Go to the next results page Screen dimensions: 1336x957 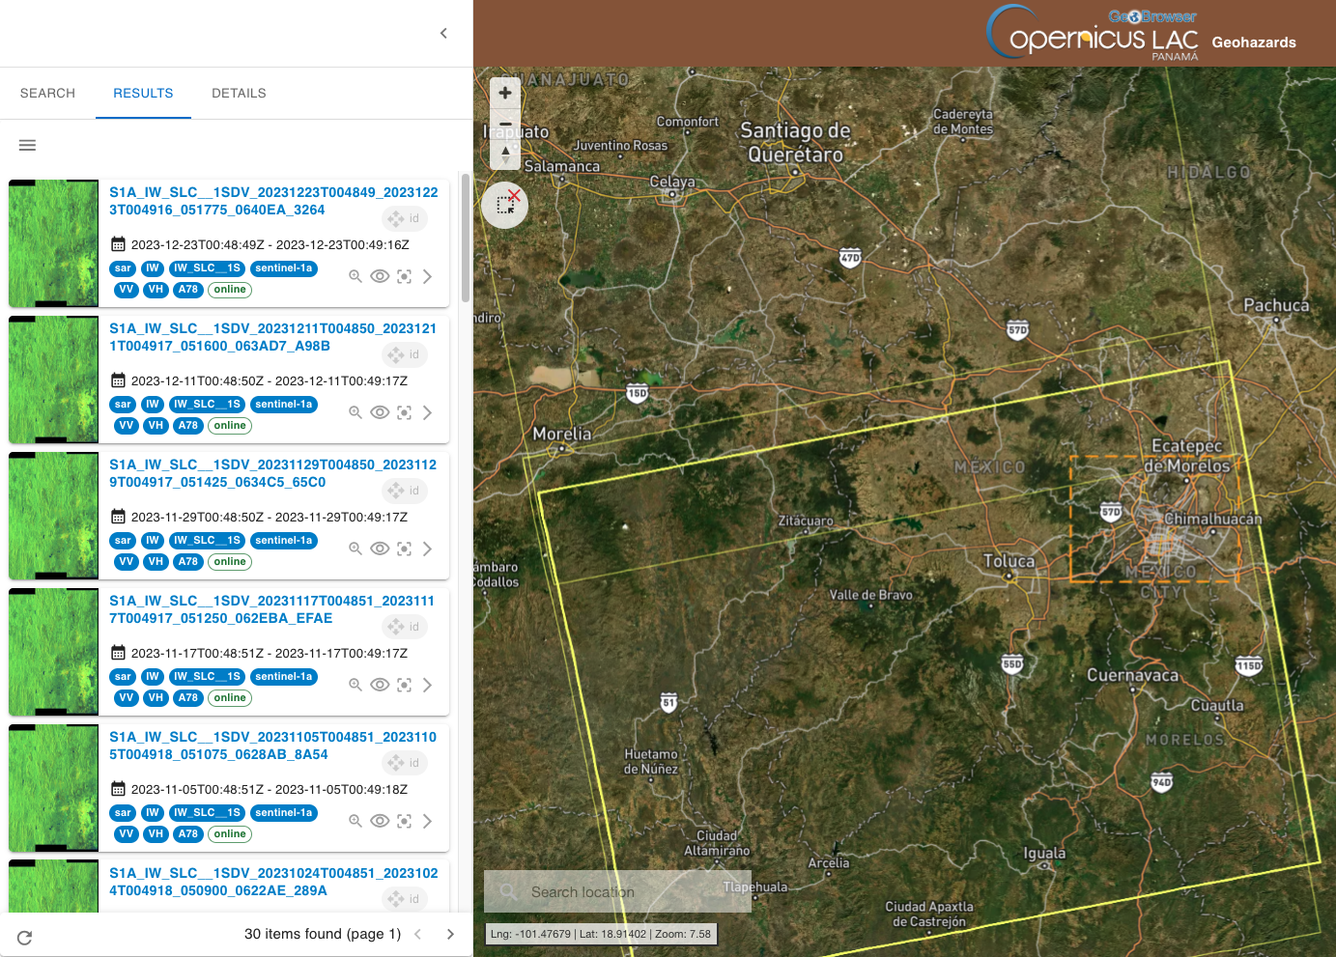(450, 934)
